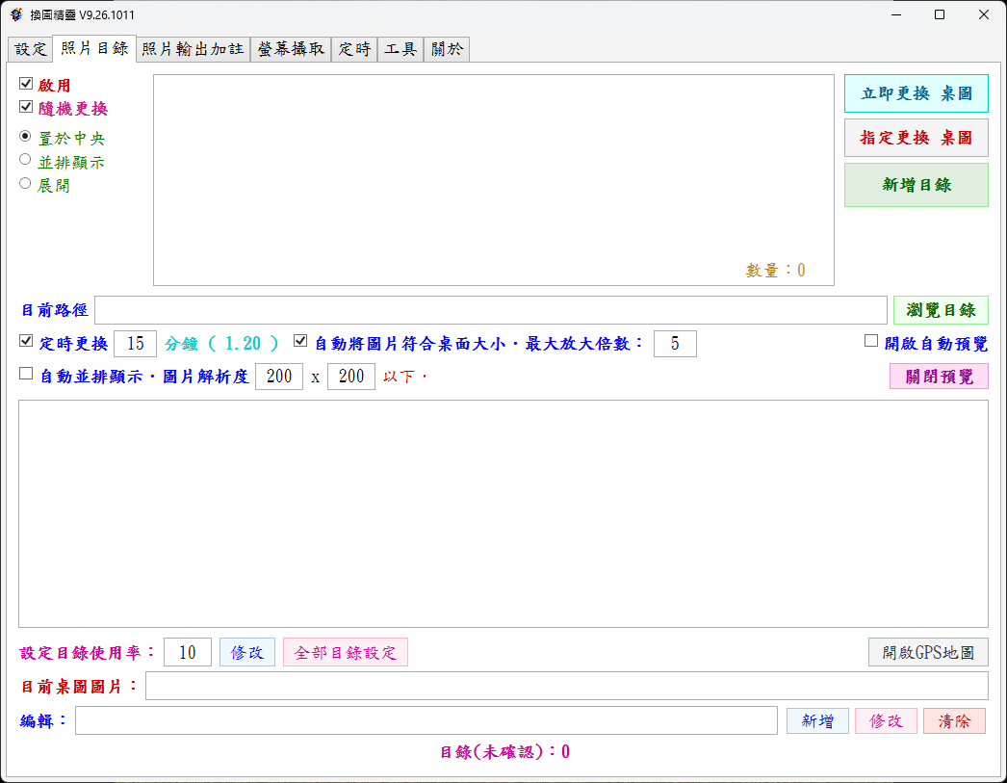Toggle the 隨機更換 checkbox
The height and width of the screenshot is (783, 1007).
click(26, 107)
